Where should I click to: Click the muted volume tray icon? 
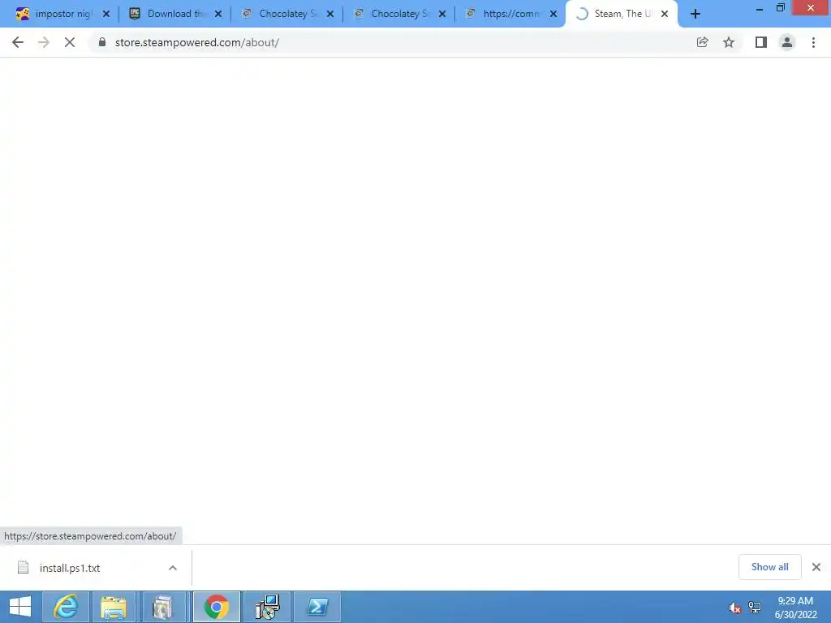pos(734,608)
